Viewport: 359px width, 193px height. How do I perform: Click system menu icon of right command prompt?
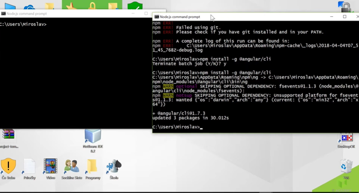click(x=157, y=17)
